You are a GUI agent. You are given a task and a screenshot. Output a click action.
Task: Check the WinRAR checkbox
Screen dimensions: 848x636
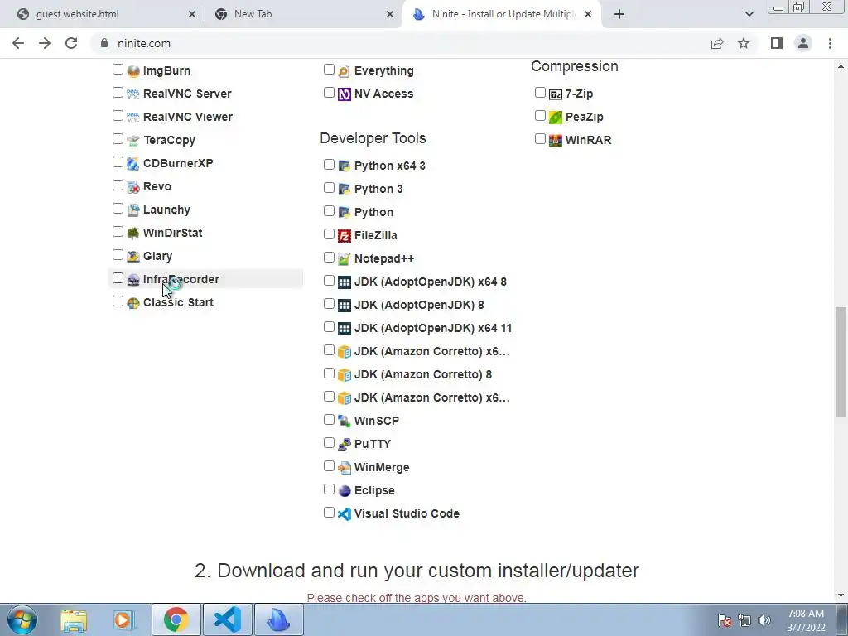coord(540,139)
